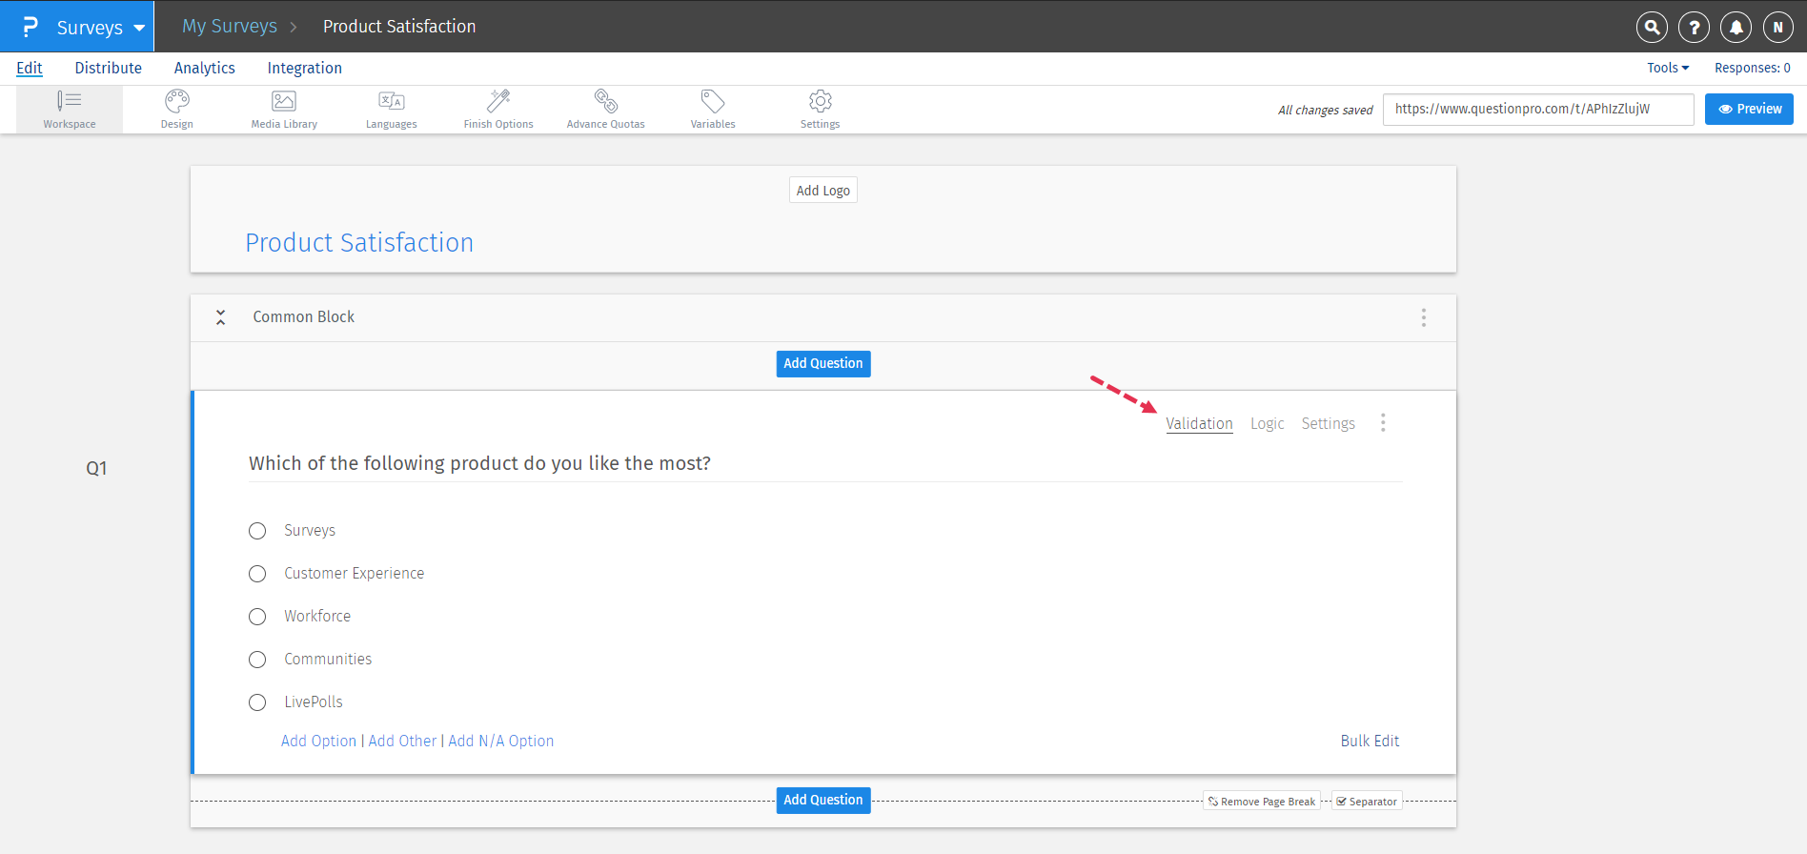
Task: Switch to the Edit tab
Action: pos(30,68)
